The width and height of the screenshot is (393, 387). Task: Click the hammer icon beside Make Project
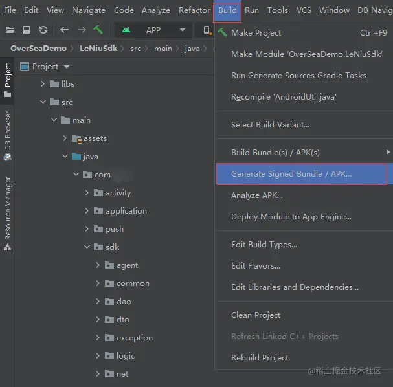[222, 32]
